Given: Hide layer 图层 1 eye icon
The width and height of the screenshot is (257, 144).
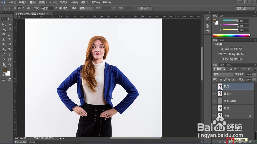Looking at the screenshot, I should click(214, 108).
